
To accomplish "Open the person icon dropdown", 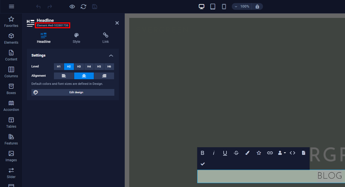I will (x=282, y=153).
